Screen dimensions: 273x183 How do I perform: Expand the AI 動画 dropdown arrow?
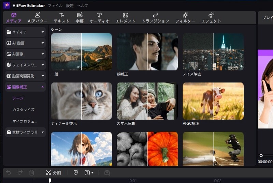click(43, 43)
